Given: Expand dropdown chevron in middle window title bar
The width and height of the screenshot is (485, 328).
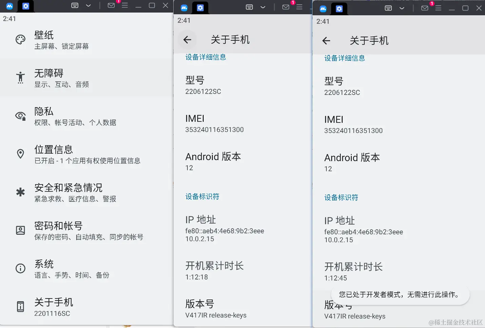Looking at the screenshot, I should (263, 7).
